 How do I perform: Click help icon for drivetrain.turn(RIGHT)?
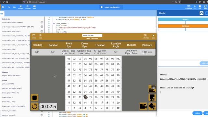[42, 31]
